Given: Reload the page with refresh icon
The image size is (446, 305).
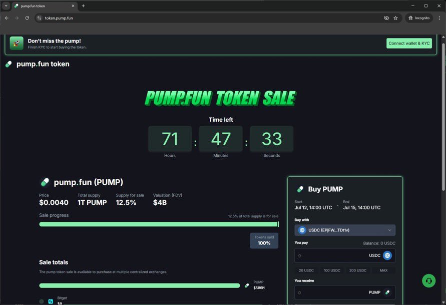Looking at the screenshot, I should [x=27, y=18].
